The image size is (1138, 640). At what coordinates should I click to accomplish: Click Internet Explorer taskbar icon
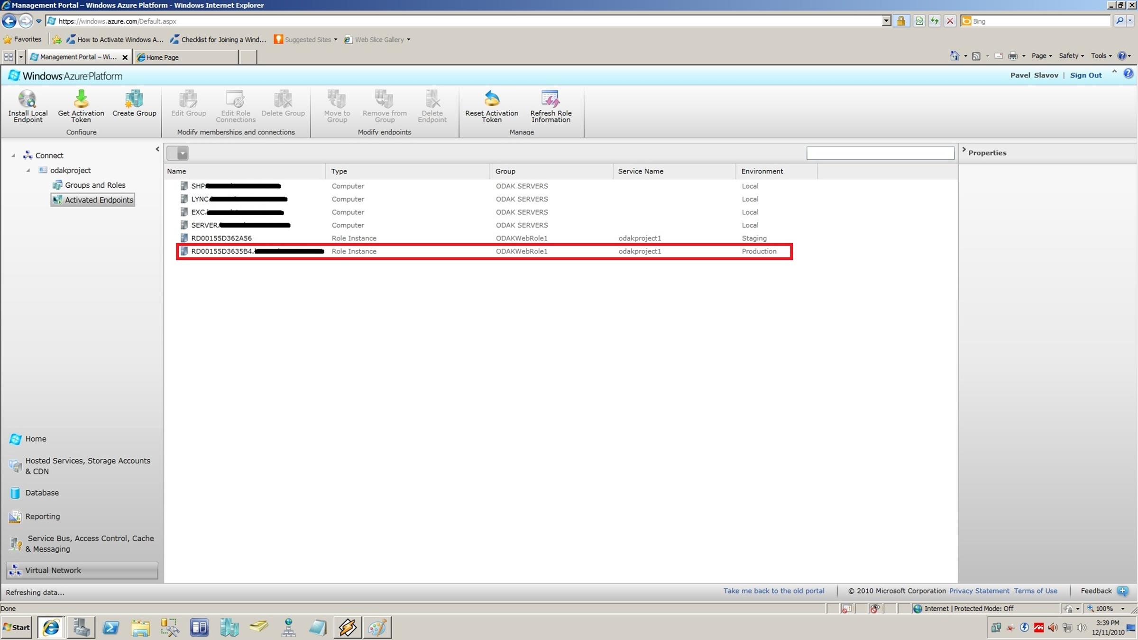point(51,627)
